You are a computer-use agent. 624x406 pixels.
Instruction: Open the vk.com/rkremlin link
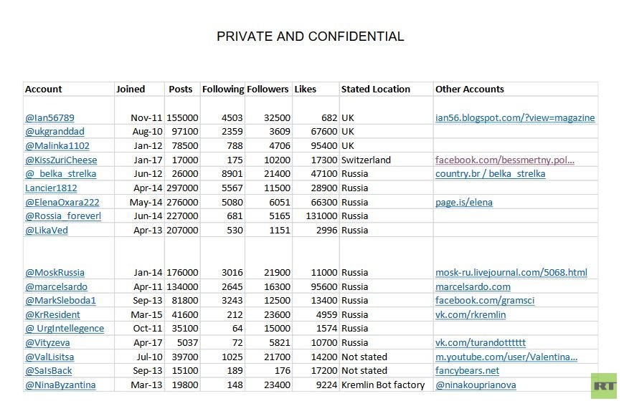[471, 314]
